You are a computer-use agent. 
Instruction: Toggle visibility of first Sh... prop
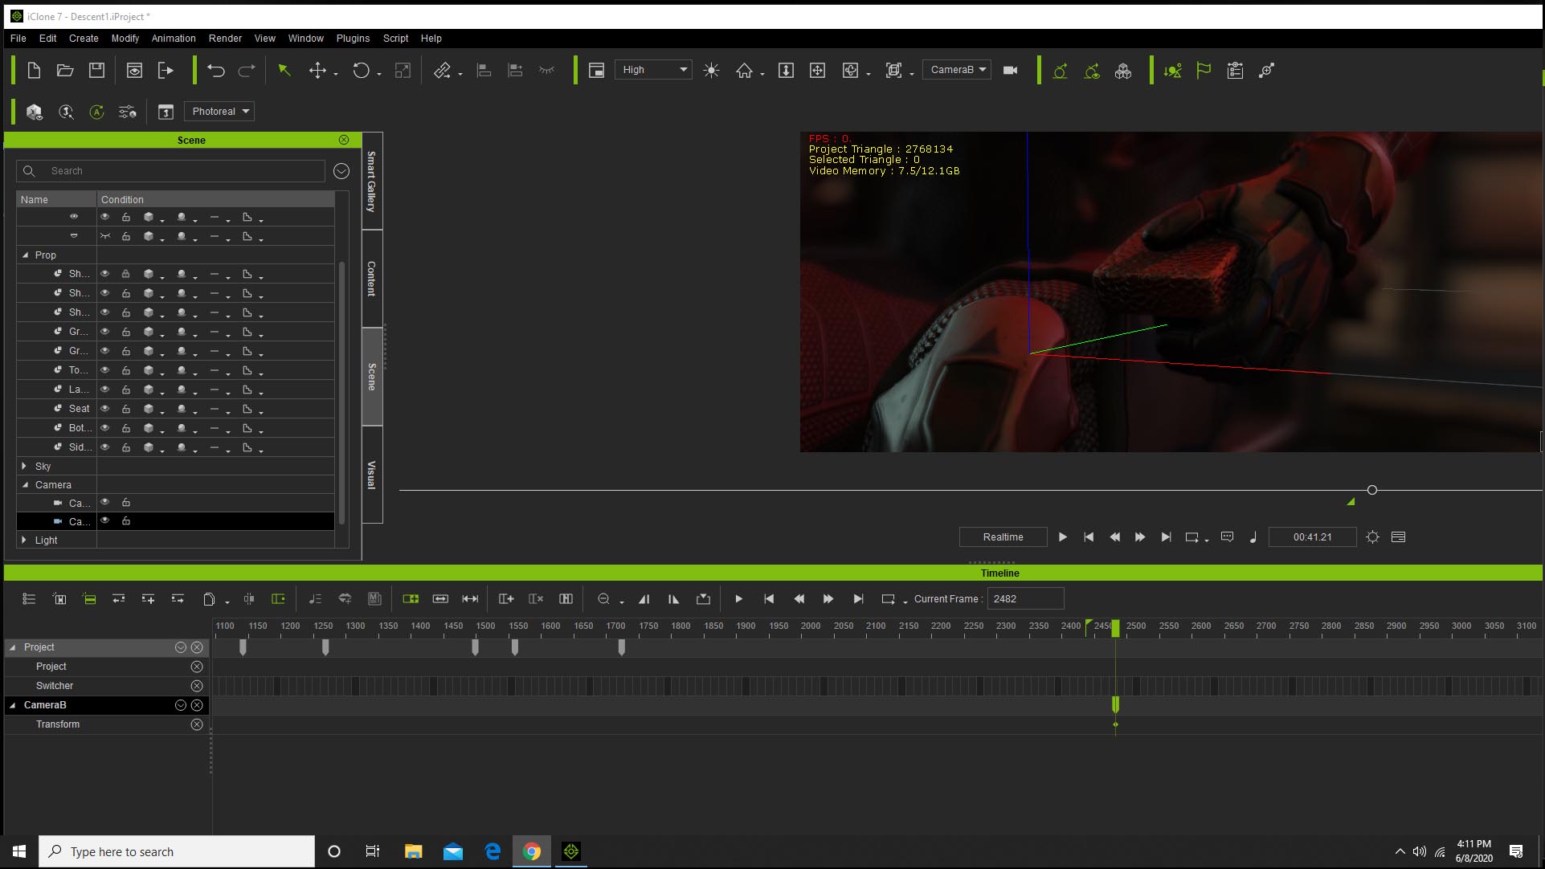[104, 273]
